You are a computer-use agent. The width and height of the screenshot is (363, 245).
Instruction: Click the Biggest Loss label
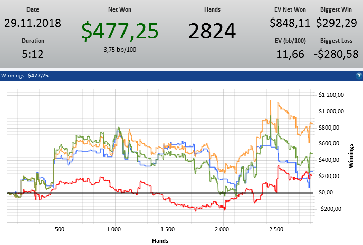[x=336, y=41]
